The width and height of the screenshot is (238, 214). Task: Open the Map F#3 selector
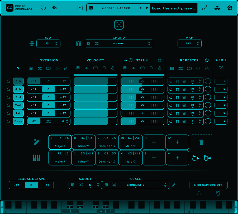pos(189,43)
